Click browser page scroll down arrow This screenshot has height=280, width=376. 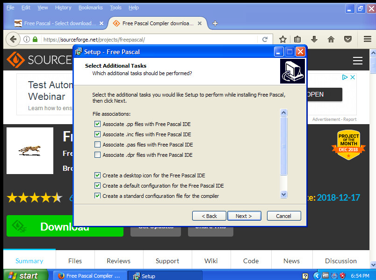[373, 265]
